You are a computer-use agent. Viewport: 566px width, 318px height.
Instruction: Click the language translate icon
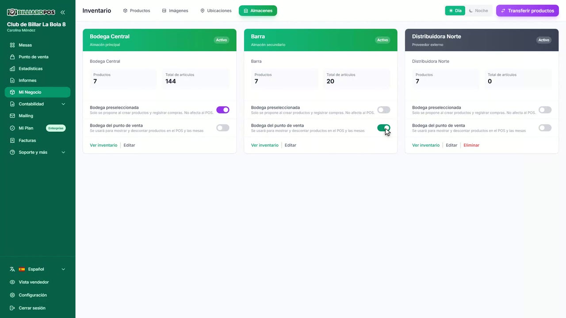(12, 269)
